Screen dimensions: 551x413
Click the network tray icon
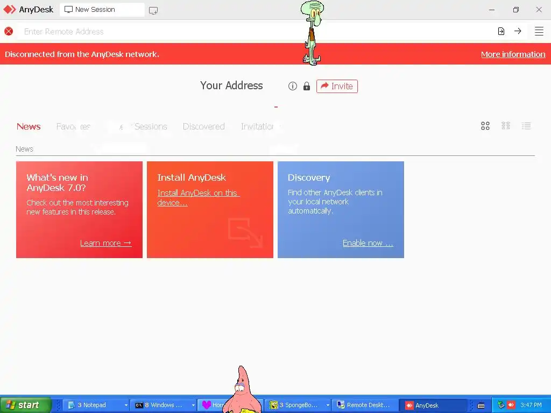[x=501, y=405]
